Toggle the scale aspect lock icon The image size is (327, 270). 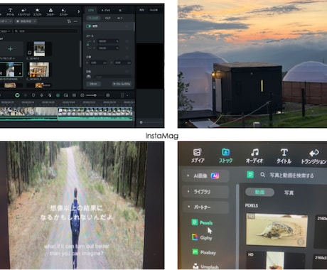coord(88,45)
